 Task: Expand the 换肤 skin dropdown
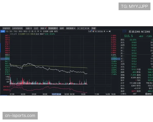[x=43, y=28]
